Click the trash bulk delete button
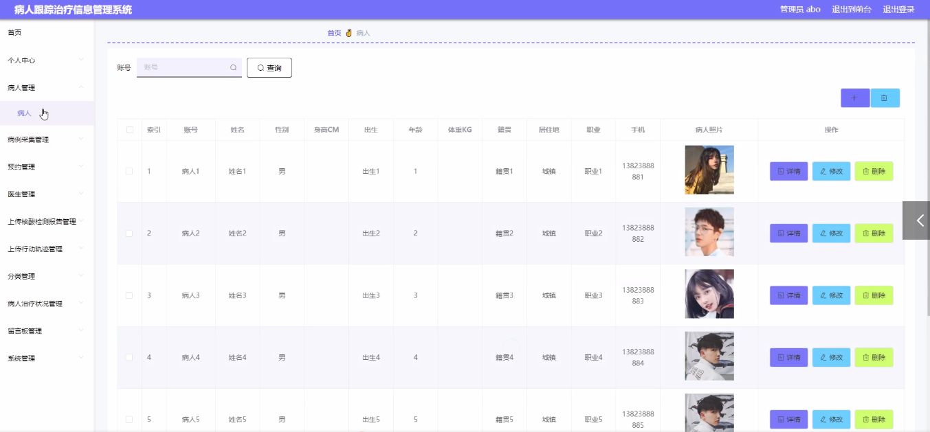Viewport: 930px width, 432px height. pyautogui.click(x=885, y=98)
